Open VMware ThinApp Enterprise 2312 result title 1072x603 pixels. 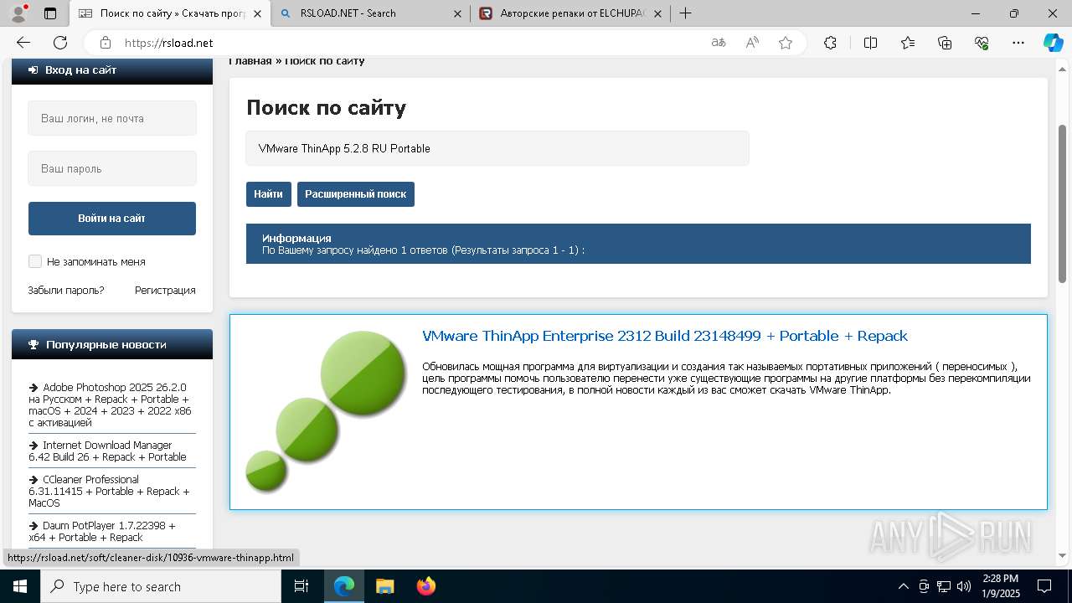(x=665, y=336)
